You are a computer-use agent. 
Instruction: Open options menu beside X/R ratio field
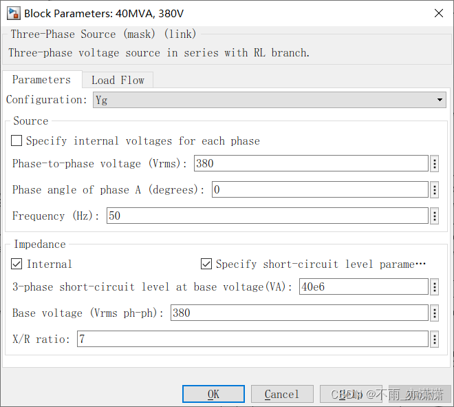coord(435,340)
